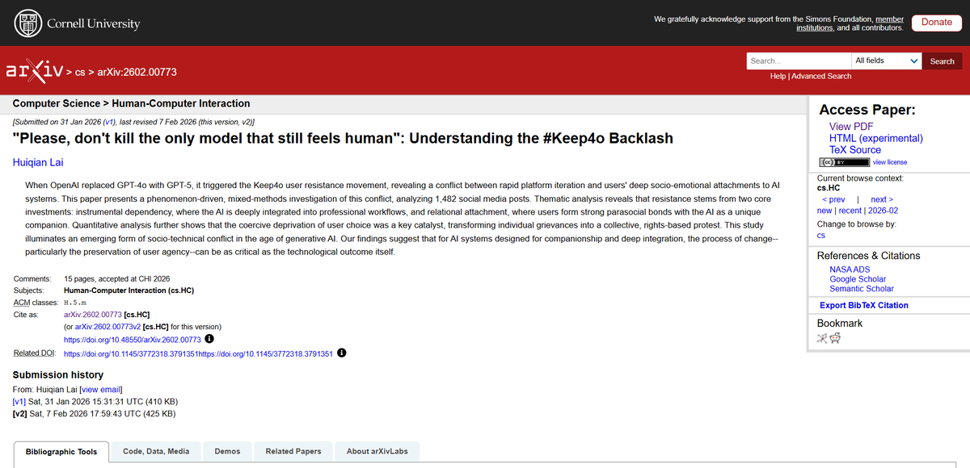Open the Demos tab
Image resolution: width=970 pixels, height=468 pixels.
pos(227,451)
